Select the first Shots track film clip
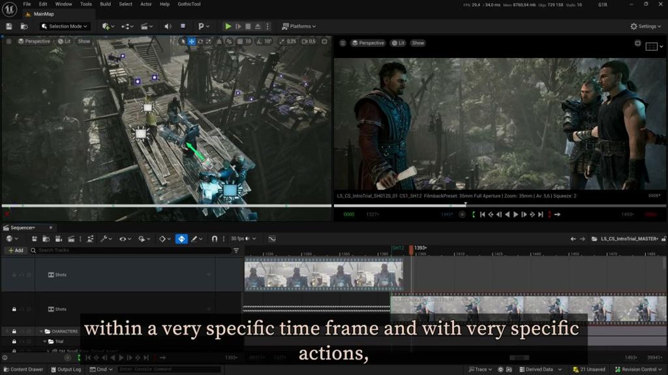This screenshot has width=668, height=375. 324,274
